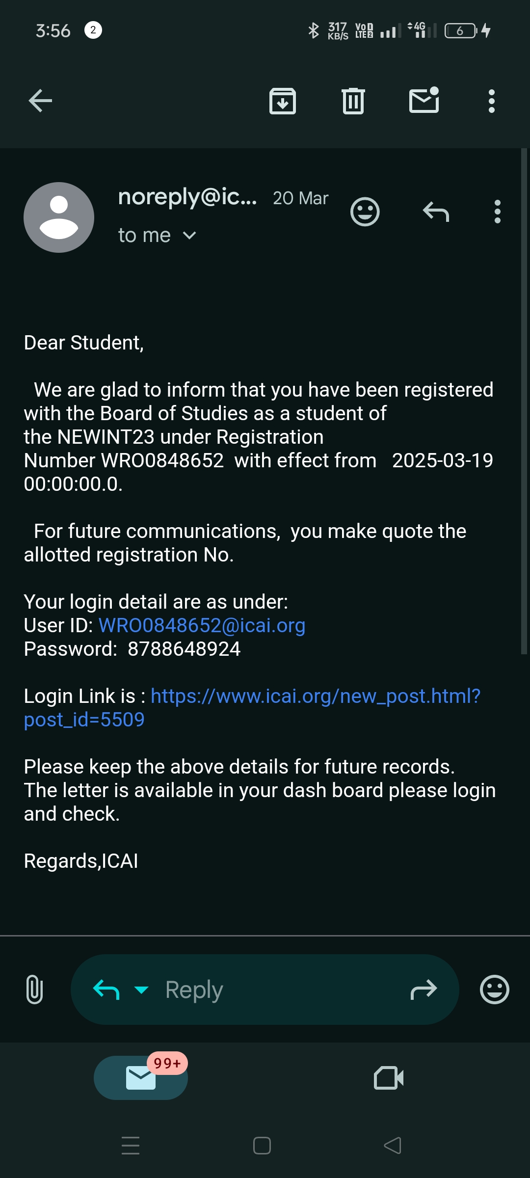This screenshot has width=530, height=1178.
Task: Forward the email using the right arrow
Action: point(424,990)
